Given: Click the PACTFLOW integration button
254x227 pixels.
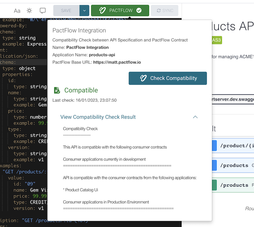Looking at the screenshot, I should (x=121, y=11).
